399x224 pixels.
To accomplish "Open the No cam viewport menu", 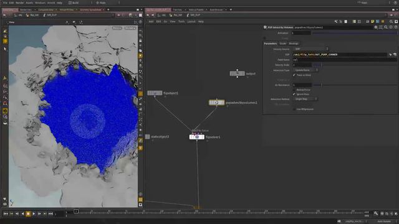I will (x=130, y=28).
